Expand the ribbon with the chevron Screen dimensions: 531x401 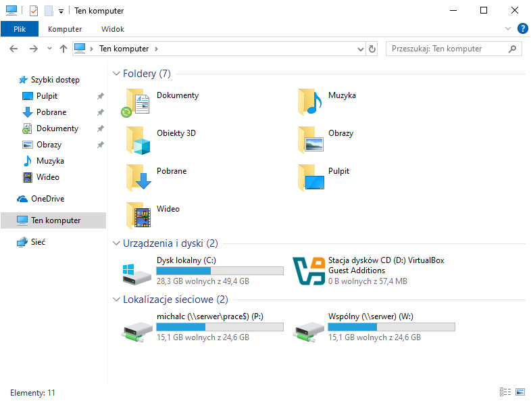pyautogui.click(x=508, y=28)
